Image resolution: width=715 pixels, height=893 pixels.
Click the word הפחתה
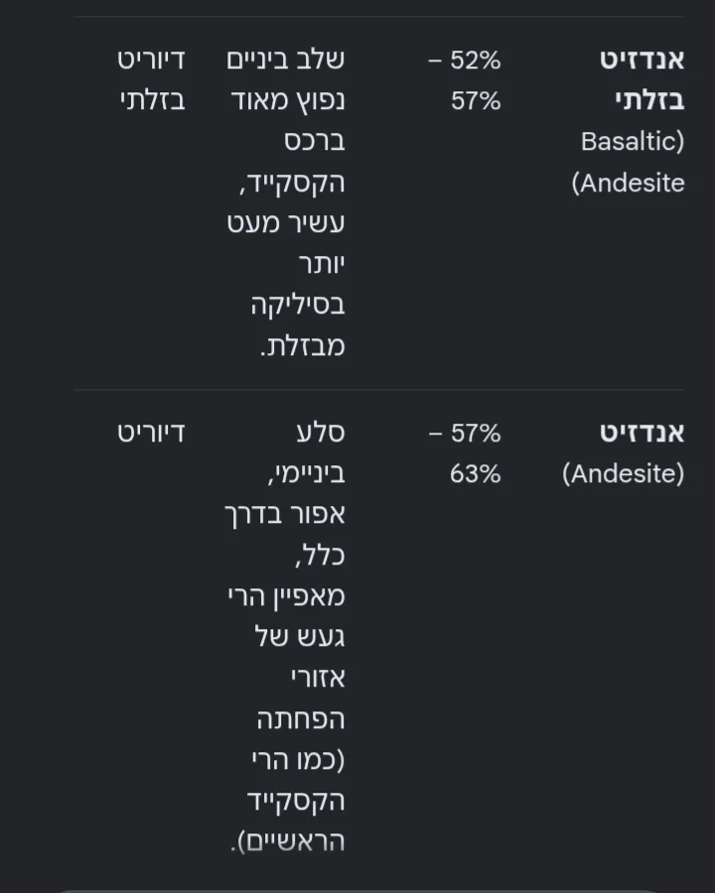pyautogui.click(x=301, y=719)
